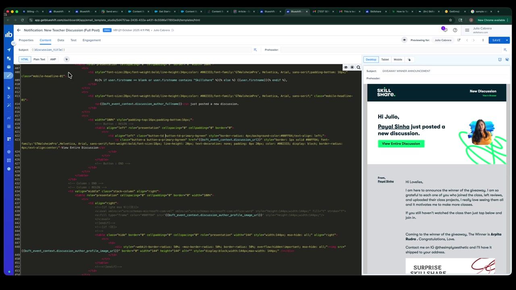Image resolution: width=516 pixels, height=290 pixels.
Task: Open the three-dot more options menu
Action: pyautogui.click(x=483, y=40)
